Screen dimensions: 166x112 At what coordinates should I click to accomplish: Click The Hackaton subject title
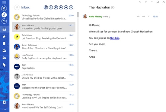point(100,8)
